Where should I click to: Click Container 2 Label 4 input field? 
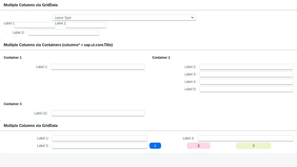tap(247, 82)
